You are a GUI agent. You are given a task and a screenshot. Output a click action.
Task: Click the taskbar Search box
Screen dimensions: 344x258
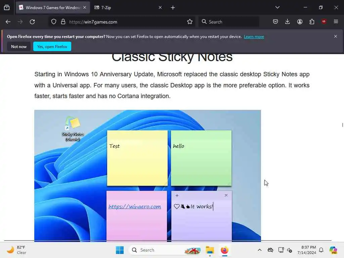[x=165, y=250]
